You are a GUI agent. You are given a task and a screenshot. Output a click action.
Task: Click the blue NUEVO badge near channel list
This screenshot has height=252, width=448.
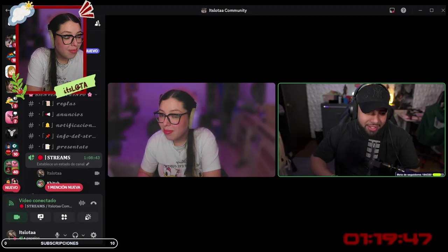point(92,51)
